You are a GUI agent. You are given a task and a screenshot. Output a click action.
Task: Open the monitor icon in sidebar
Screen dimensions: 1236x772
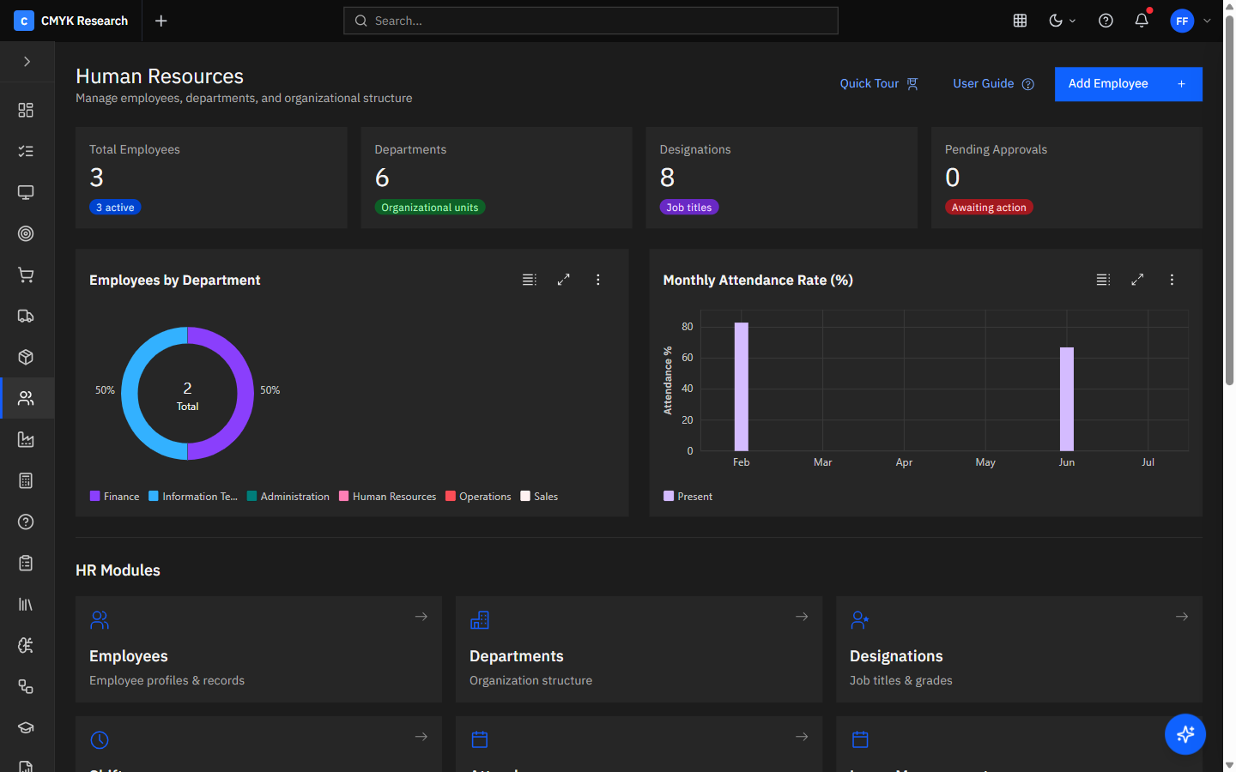26,192
